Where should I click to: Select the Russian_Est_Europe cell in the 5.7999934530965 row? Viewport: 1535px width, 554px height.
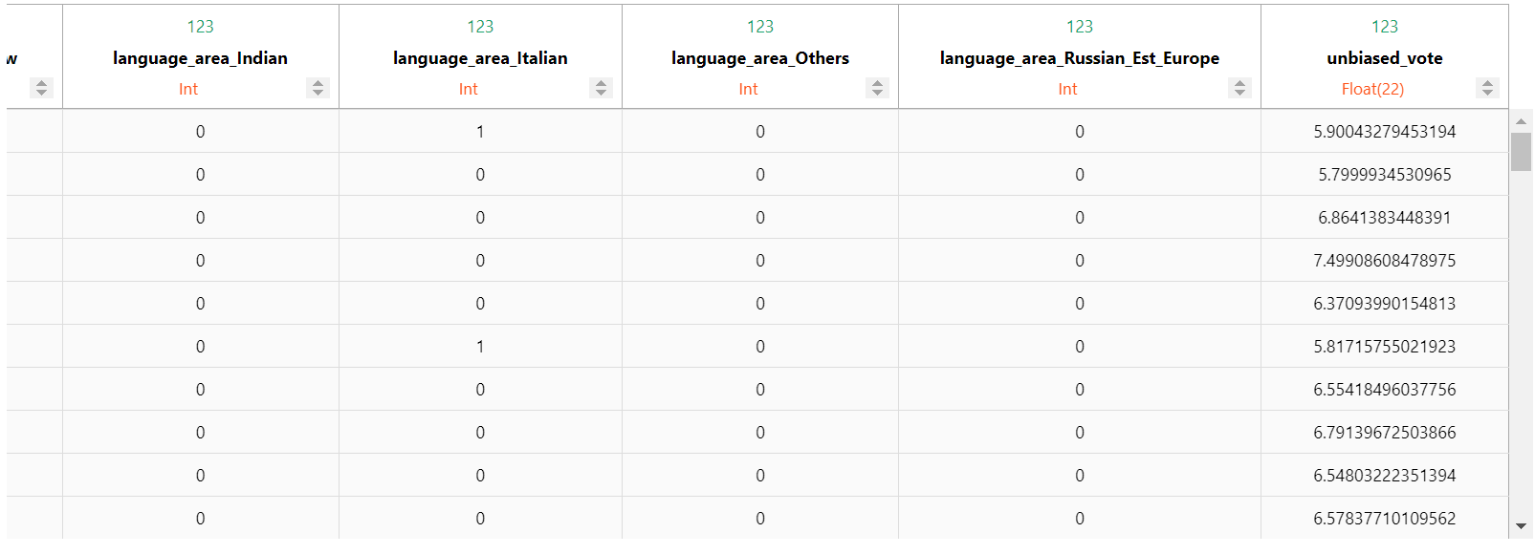tap(1080, 175)
